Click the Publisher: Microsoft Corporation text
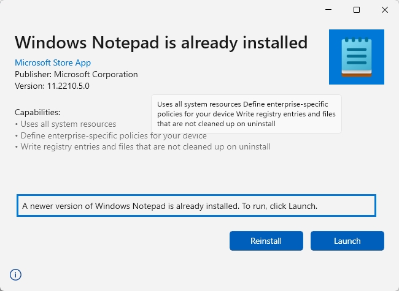Viewport: 399px width, 291px height. 76,74
